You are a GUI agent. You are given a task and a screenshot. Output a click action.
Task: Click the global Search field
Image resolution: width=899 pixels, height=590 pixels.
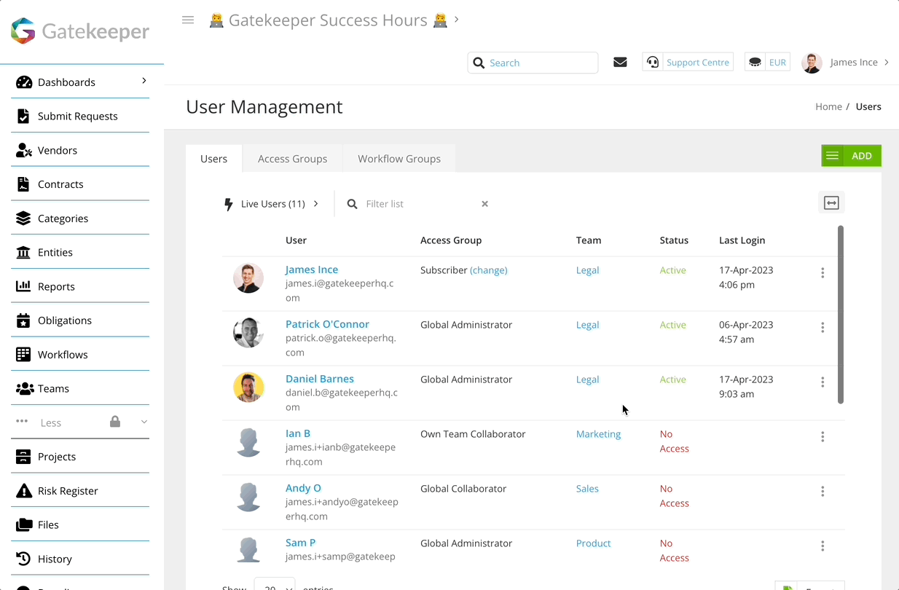(x=533, y=63)
